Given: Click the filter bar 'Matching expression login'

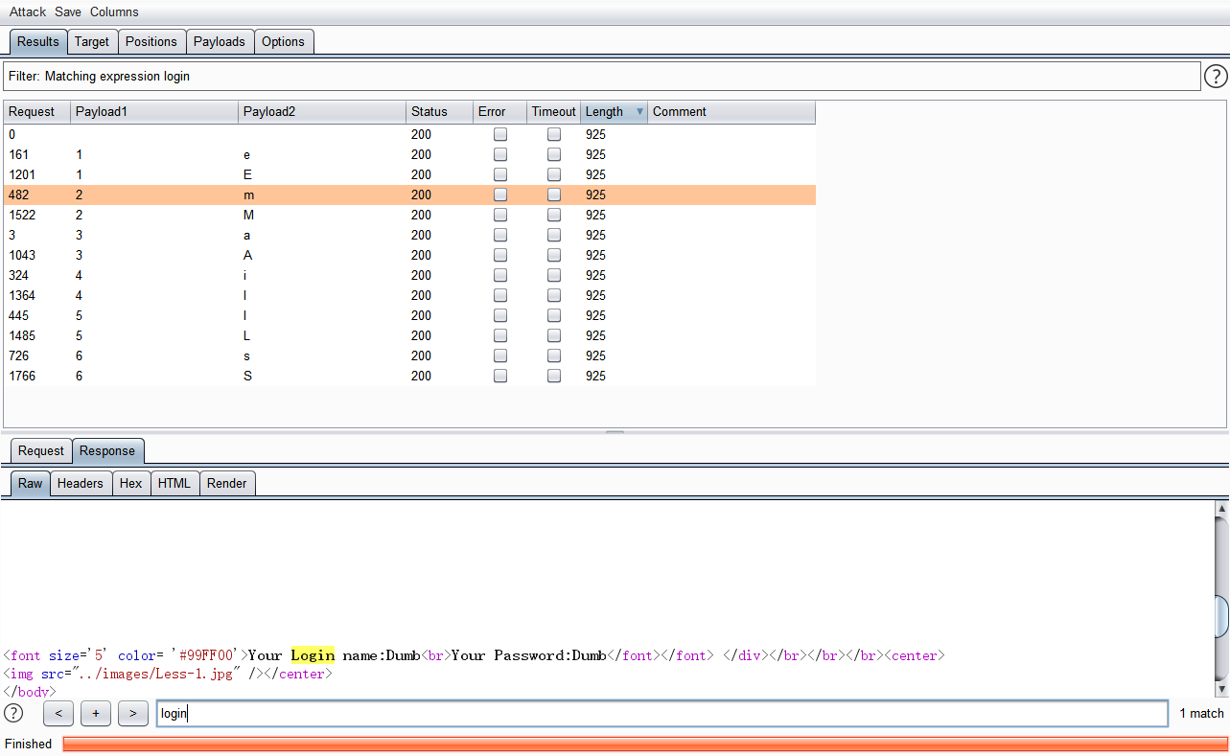Looking at the screenshot, I should (602, 77).
